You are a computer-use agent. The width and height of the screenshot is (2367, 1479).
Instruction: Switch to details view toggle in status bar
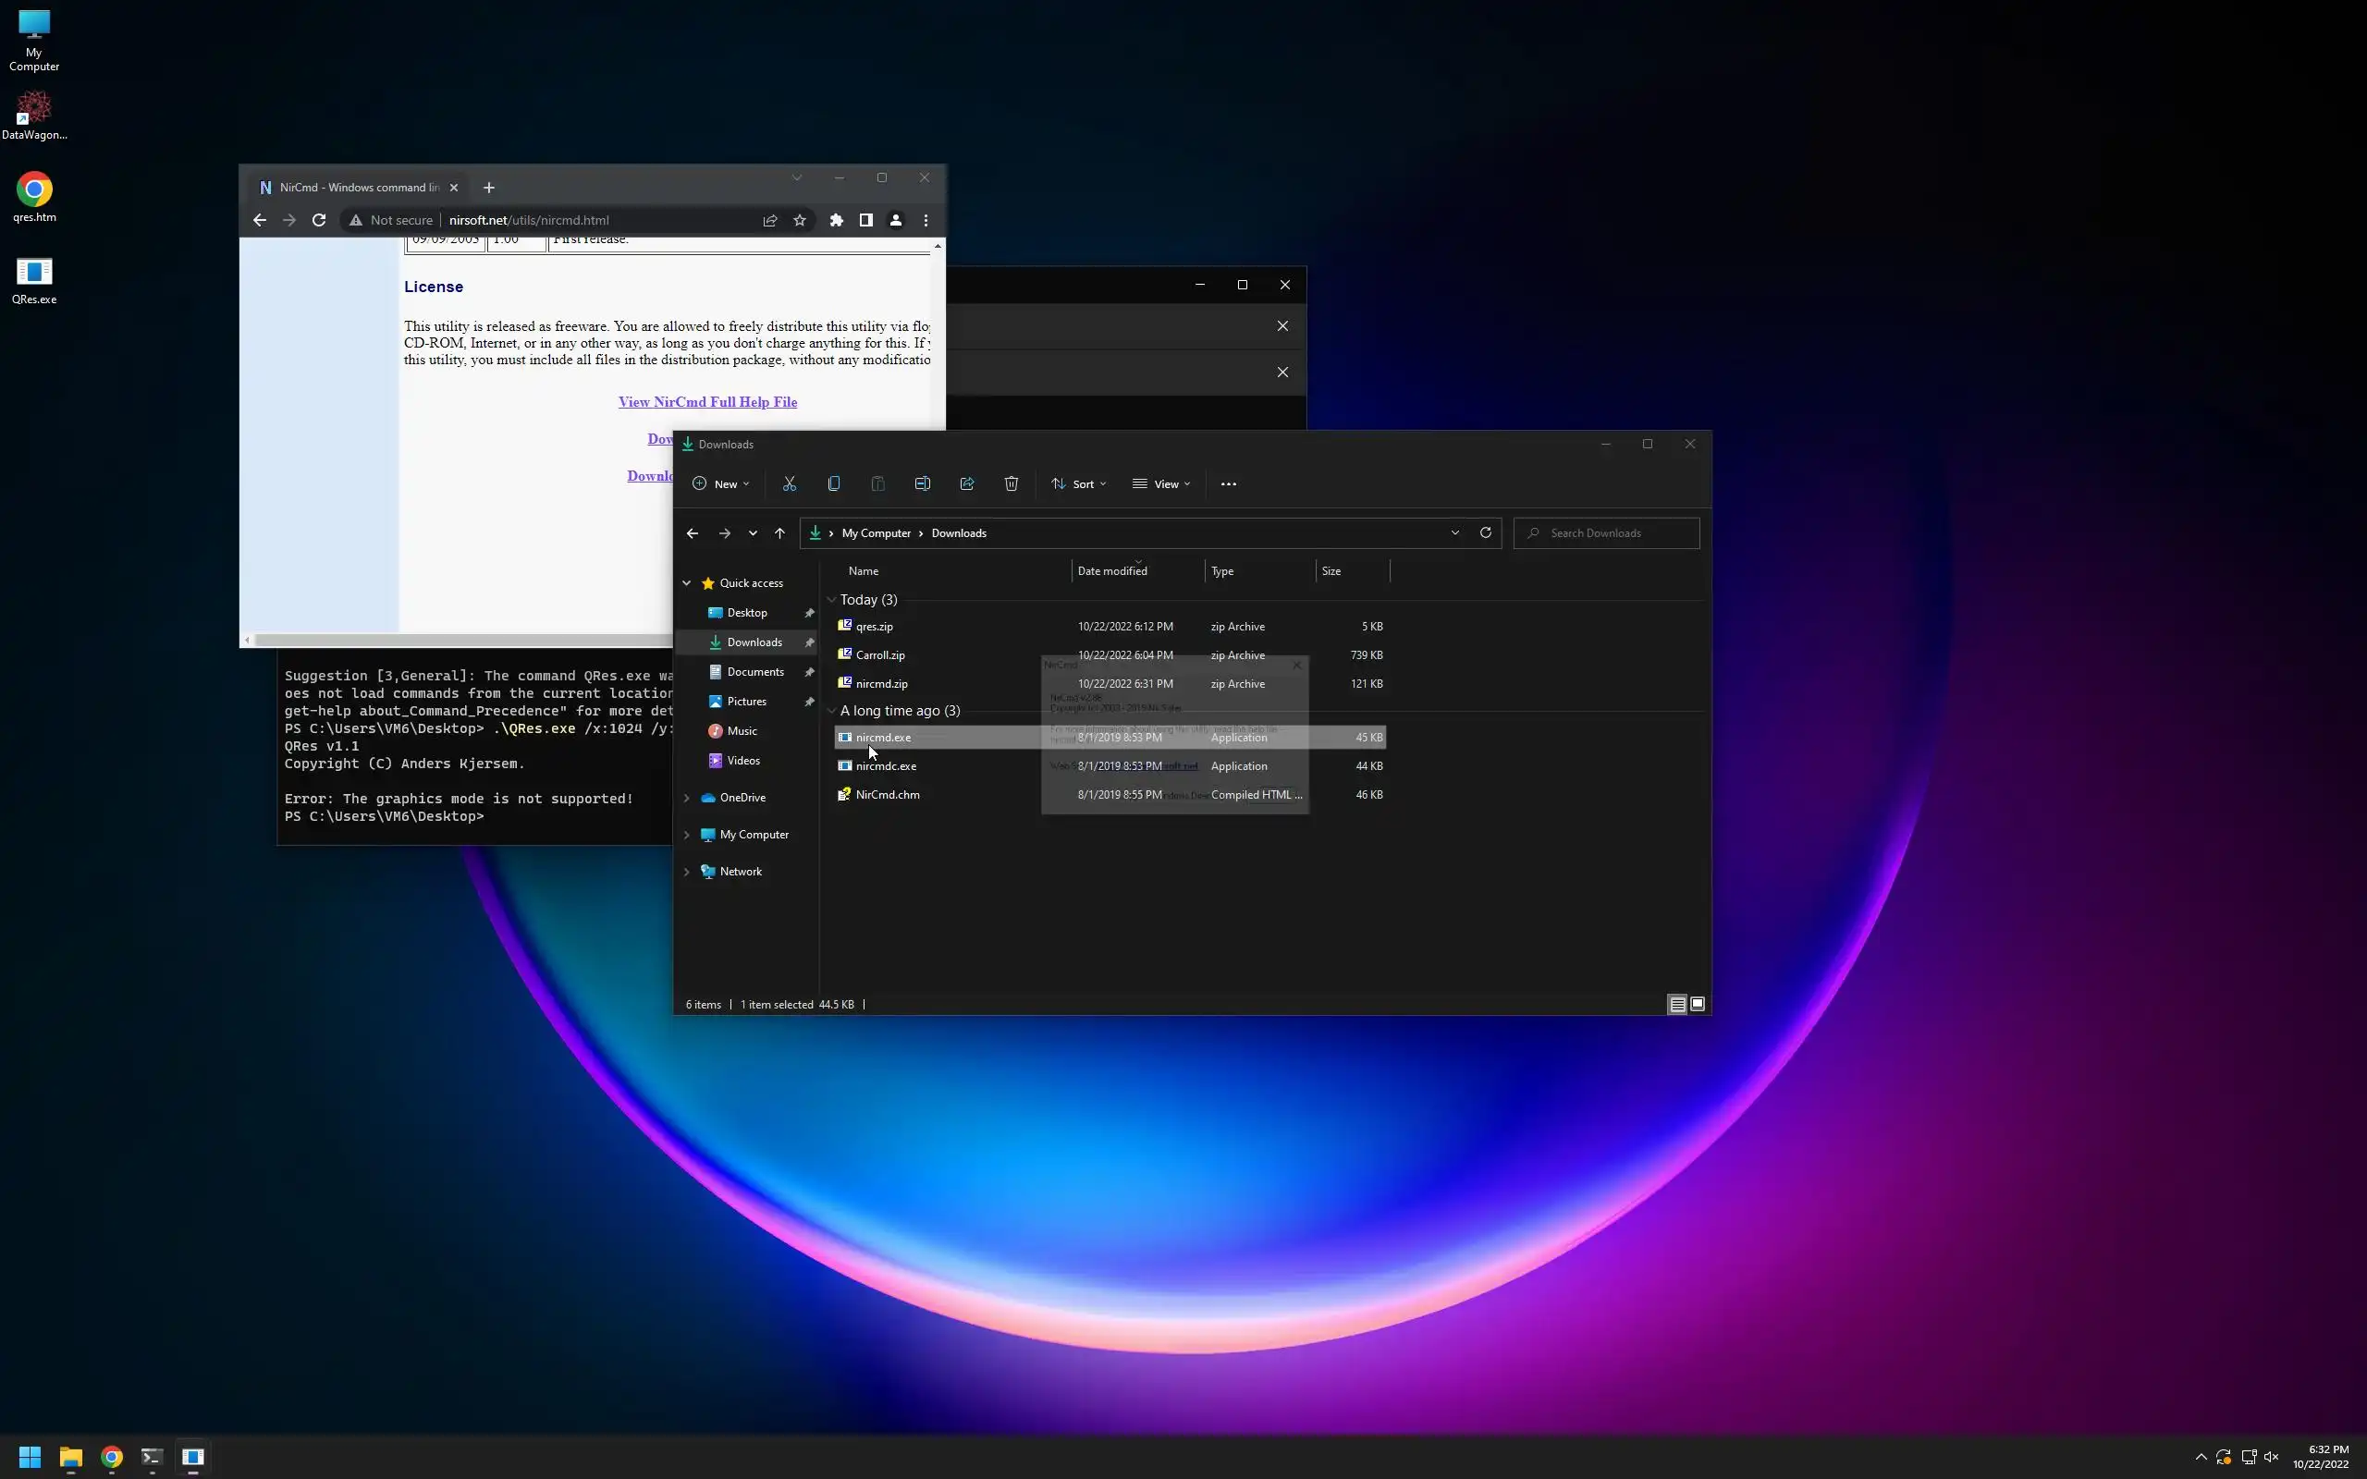[x=1676, y=1005]
